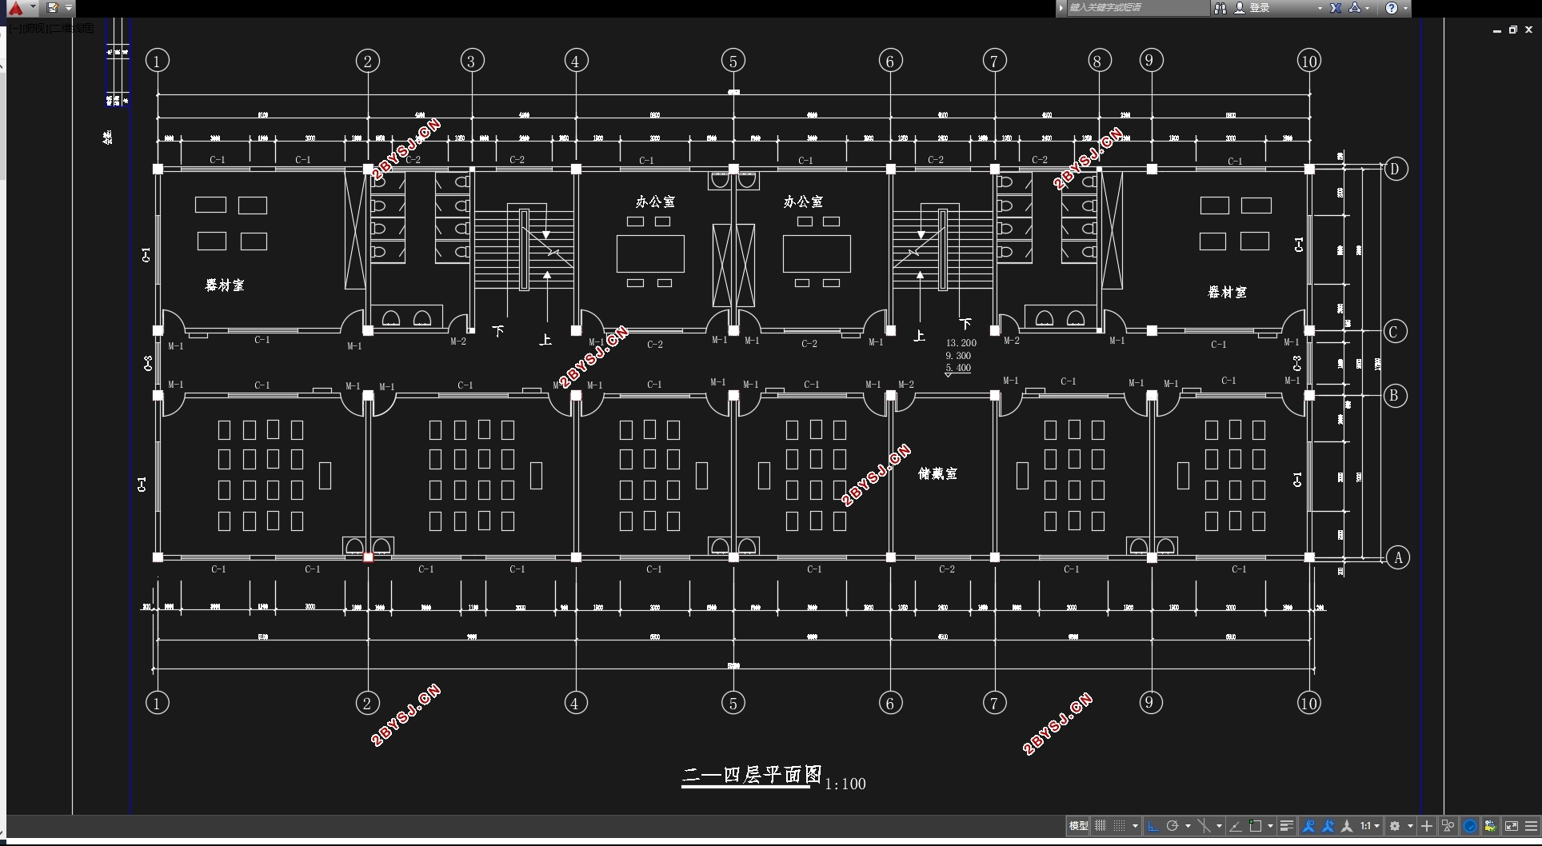Viewport: 1542px width, 846px height.
Task: Expand the Help dropdown arrow
Action: pos(1405,8)
